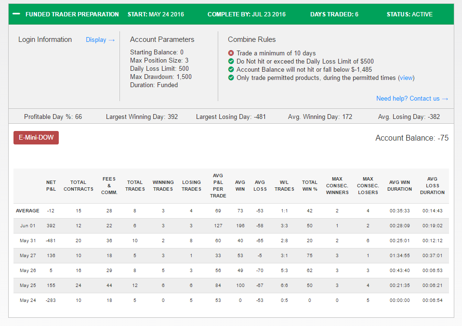Click red X icon beside minimum 10 days rule
Viewport: 462px width, 326px height.
(231, 53)
